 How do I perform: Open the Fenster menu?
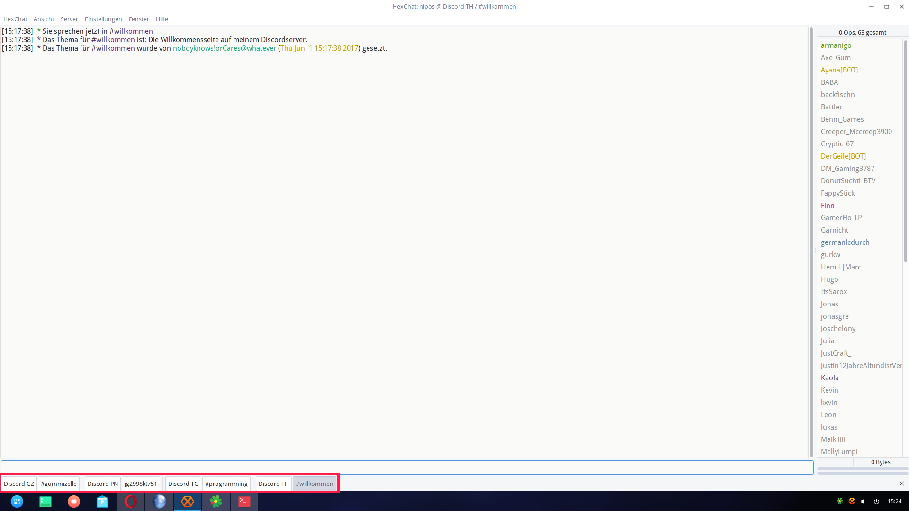(139, 19)
